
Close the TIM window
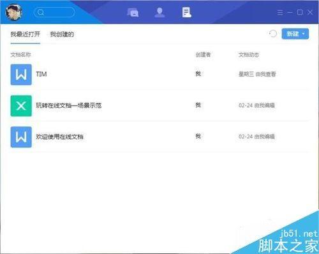[x=310, y=12]
